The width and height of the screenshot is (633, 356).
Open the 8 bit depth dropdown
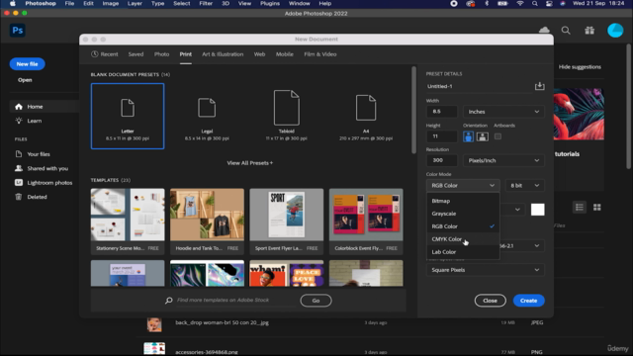point(524,185)
